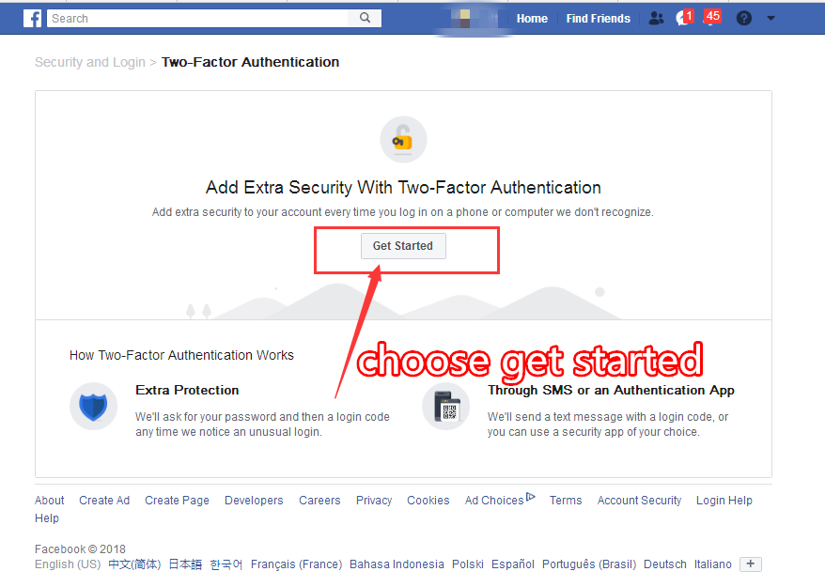Screen dimensions: 825x587
Task: Switch the language to Deutsch
Action: [665, 564]
